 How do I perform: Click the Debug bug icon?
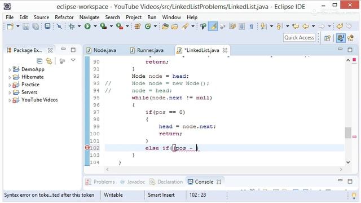72,27
